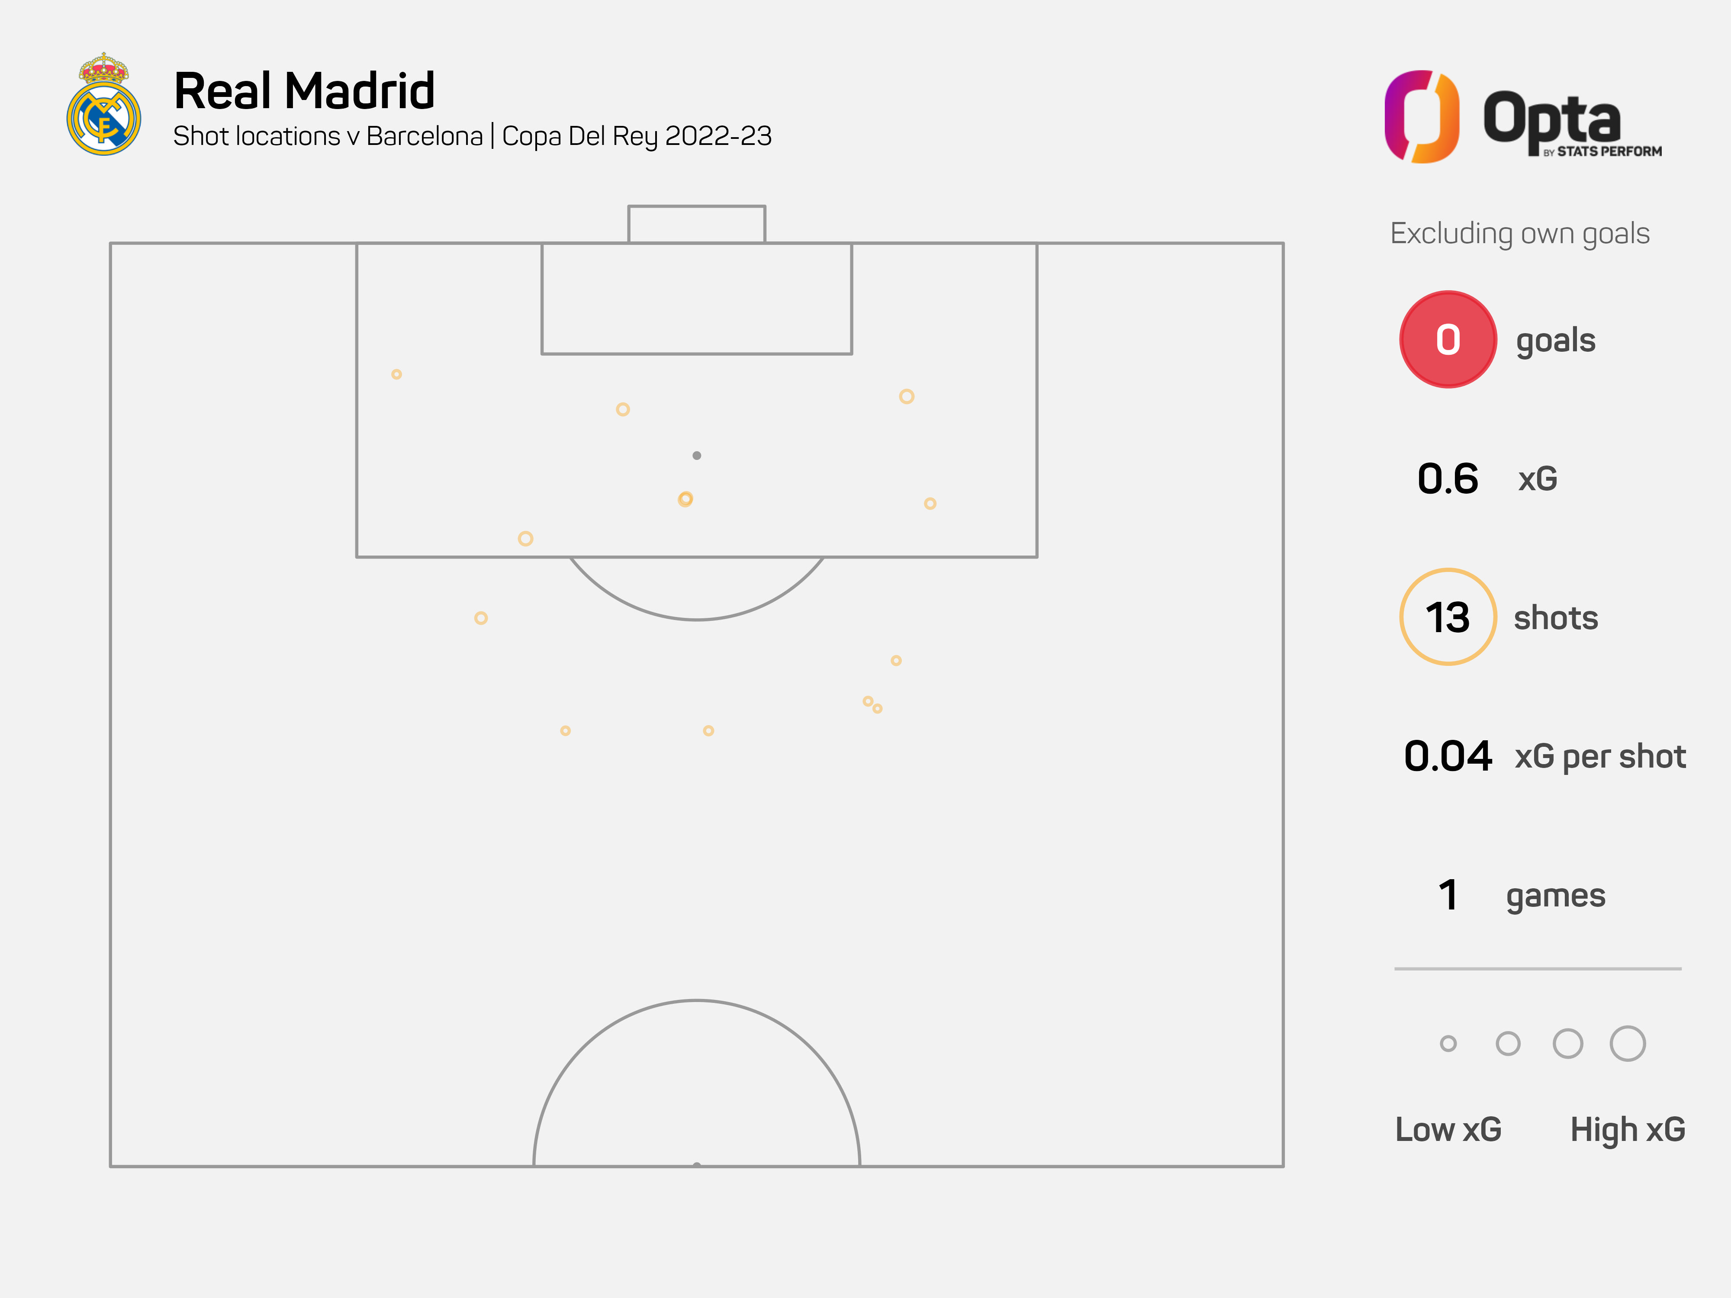This screenshot has width=1731, height=1298.
Task: Click inside the goal frame
Action: point(696,225)
